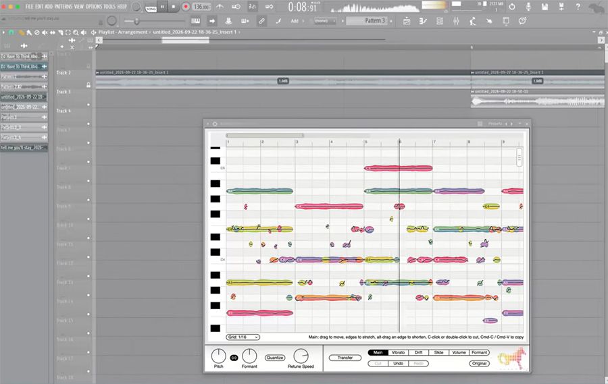Select audio clip waveform on Track 3
The height and width of the screenshot is (384, 608).
[x=538, y=101]
